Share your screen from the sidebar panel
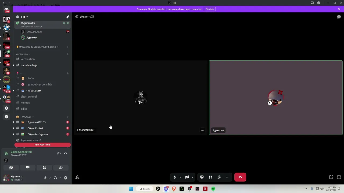 point(28,168)
